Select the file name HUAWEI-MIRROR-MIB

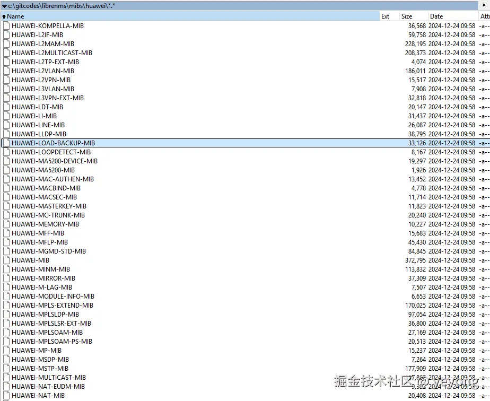pos(43,278)
